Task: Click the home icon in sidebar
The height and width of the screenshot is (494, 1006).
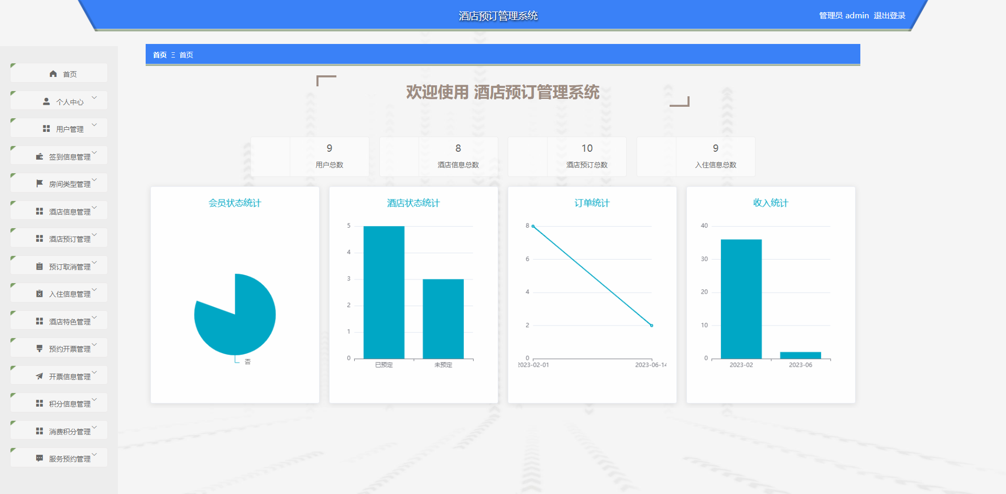Action: (53, 74)
